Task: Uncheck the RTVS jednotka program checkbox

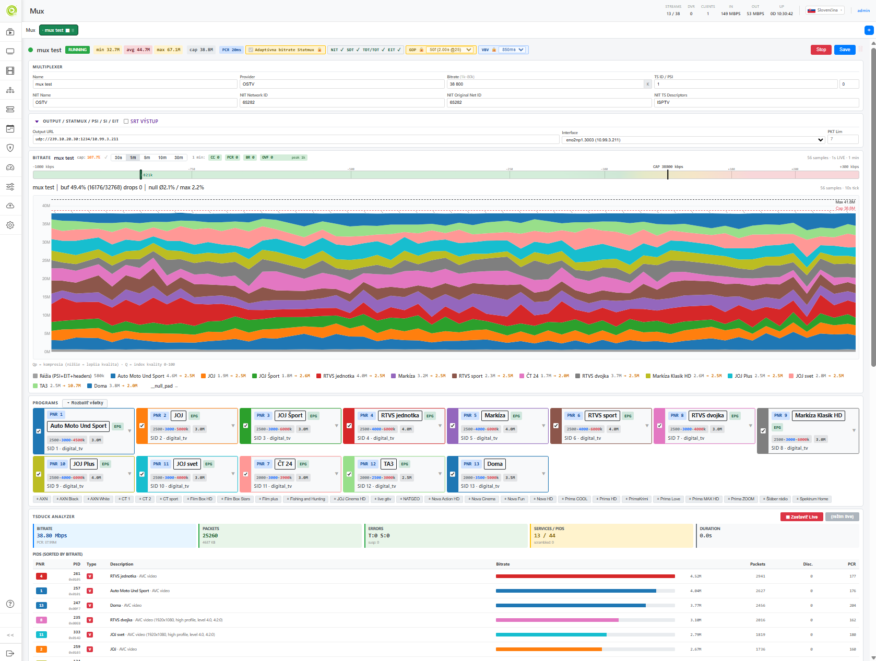Action: (x=349, y=426)
